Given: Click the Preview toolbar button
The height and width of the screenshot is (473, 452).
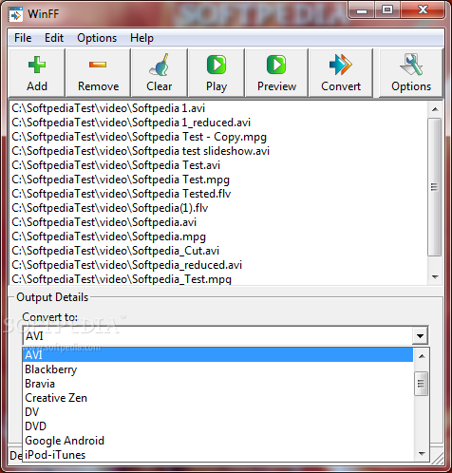Looking at the screenshot, I should tap(276, 73).
